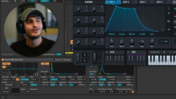
Task: Switch envelope time to BPM/MS toggle
Action: coord(164,42)
